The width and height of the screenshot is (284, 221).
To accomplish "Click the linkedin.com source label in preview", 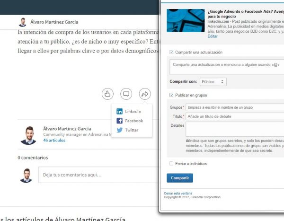I will coord(218,21).
